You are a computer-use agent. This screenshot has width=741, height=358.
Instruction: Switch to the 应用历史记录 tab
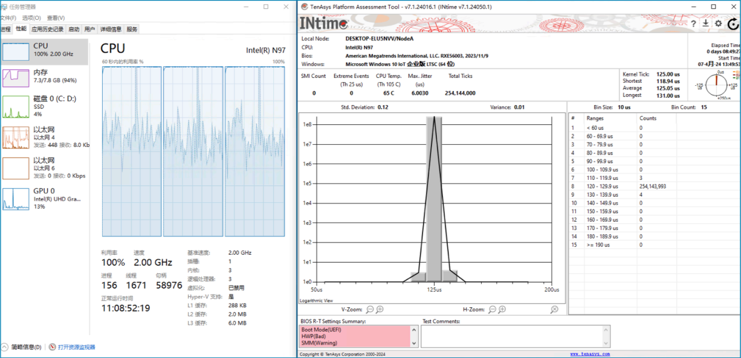(47, 29)
